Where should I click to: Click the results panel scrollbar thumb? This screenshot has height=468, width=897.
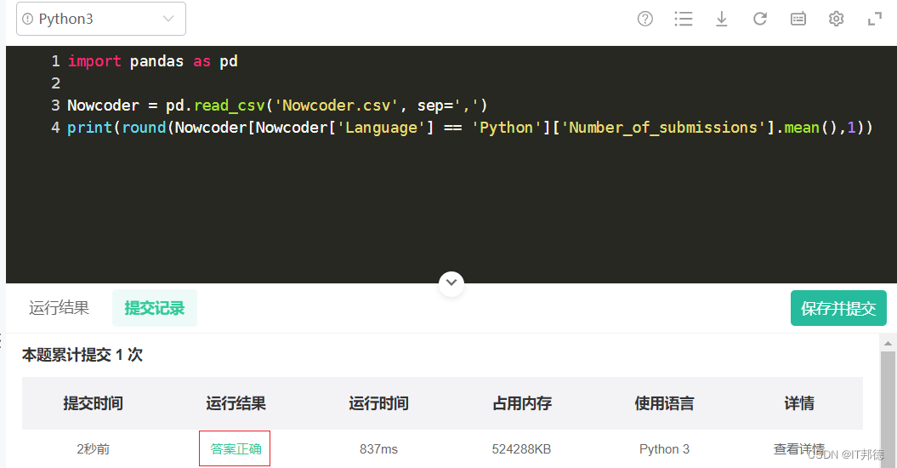(888, 409)
